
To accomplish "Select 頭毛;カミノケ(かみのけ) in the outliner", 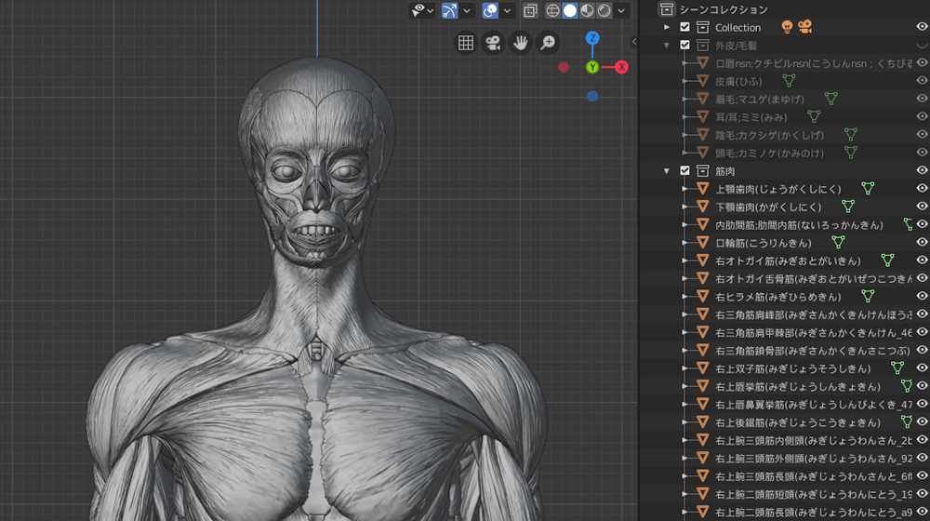I will point(769,154).
